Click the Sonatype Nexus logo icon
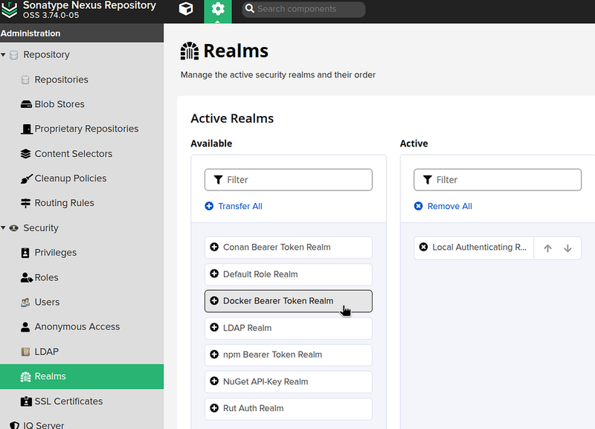This screenshot has width=595, height=429. click(9, 9)
